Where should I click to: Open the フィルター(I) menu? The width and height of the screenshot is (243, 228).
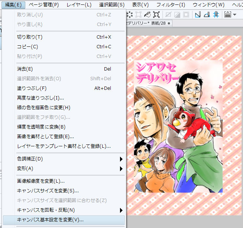[171, 5]
